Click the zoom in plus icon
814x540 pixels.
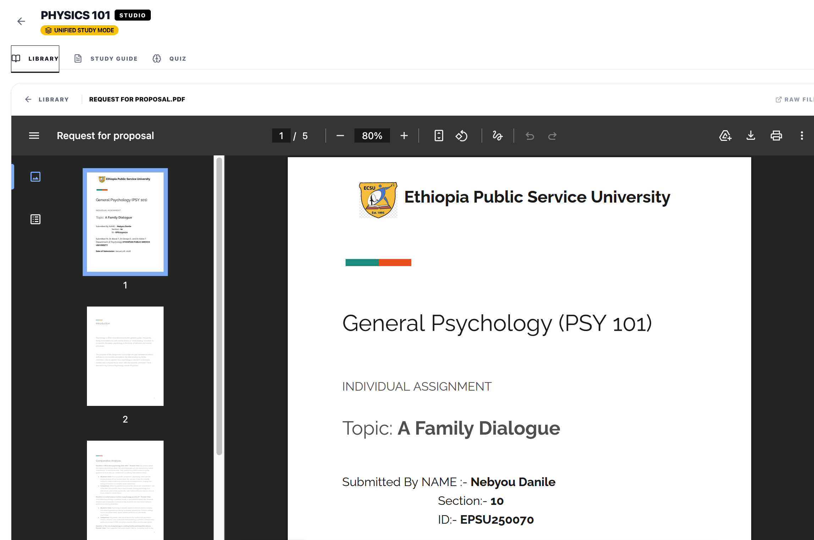point(404,136)
